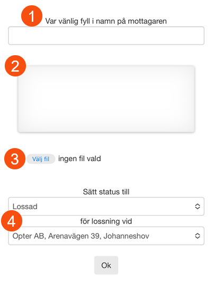
Task: Click inside the blank signature pad area
Action: (106, 99)
